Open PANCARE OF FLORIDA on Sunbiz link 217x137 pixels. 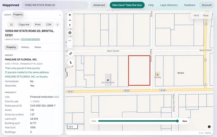[26, 77]
